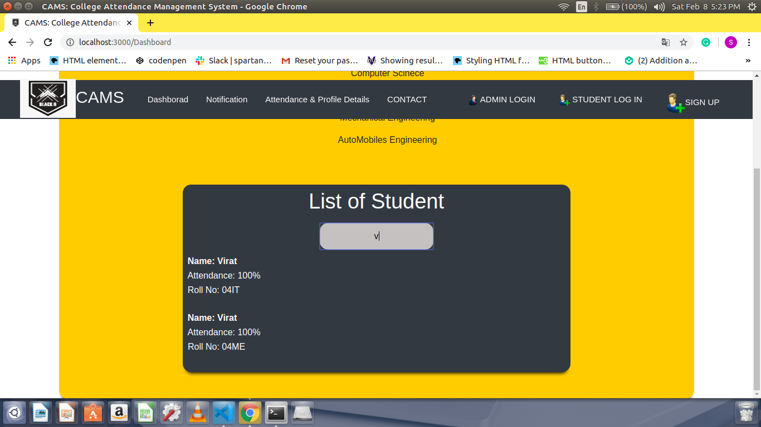This screenshot has height=427, width=761.
Task: Go back with the browser back arrow
Action: click(x=12, y=42)
